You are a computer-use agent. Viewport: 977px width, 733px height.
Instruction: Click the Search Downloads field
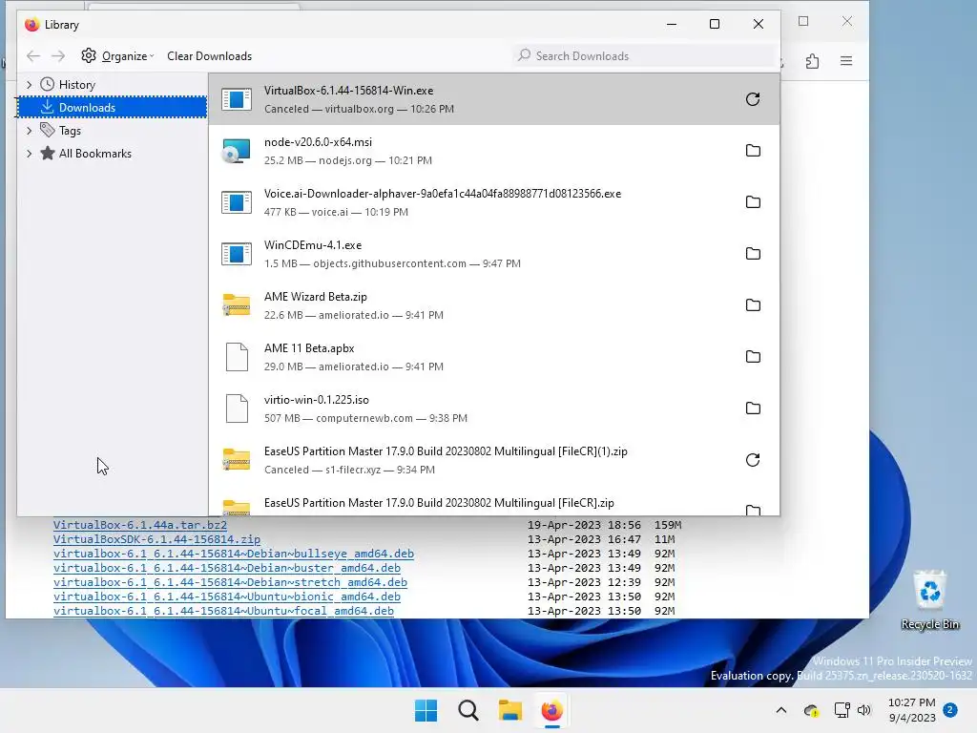pos(645,56)
